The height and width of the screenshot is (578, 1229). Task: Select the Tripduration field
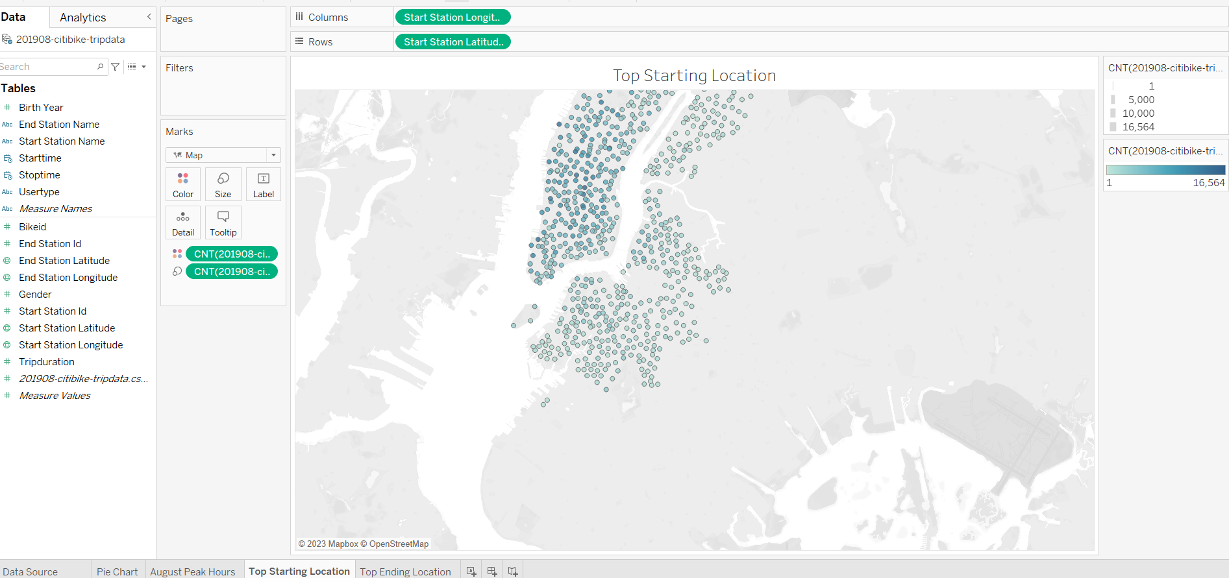click(47, 362)
